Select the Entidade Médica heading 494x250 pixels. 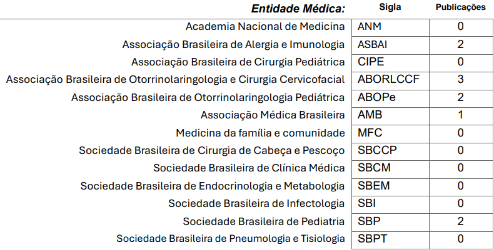point(298,9)
